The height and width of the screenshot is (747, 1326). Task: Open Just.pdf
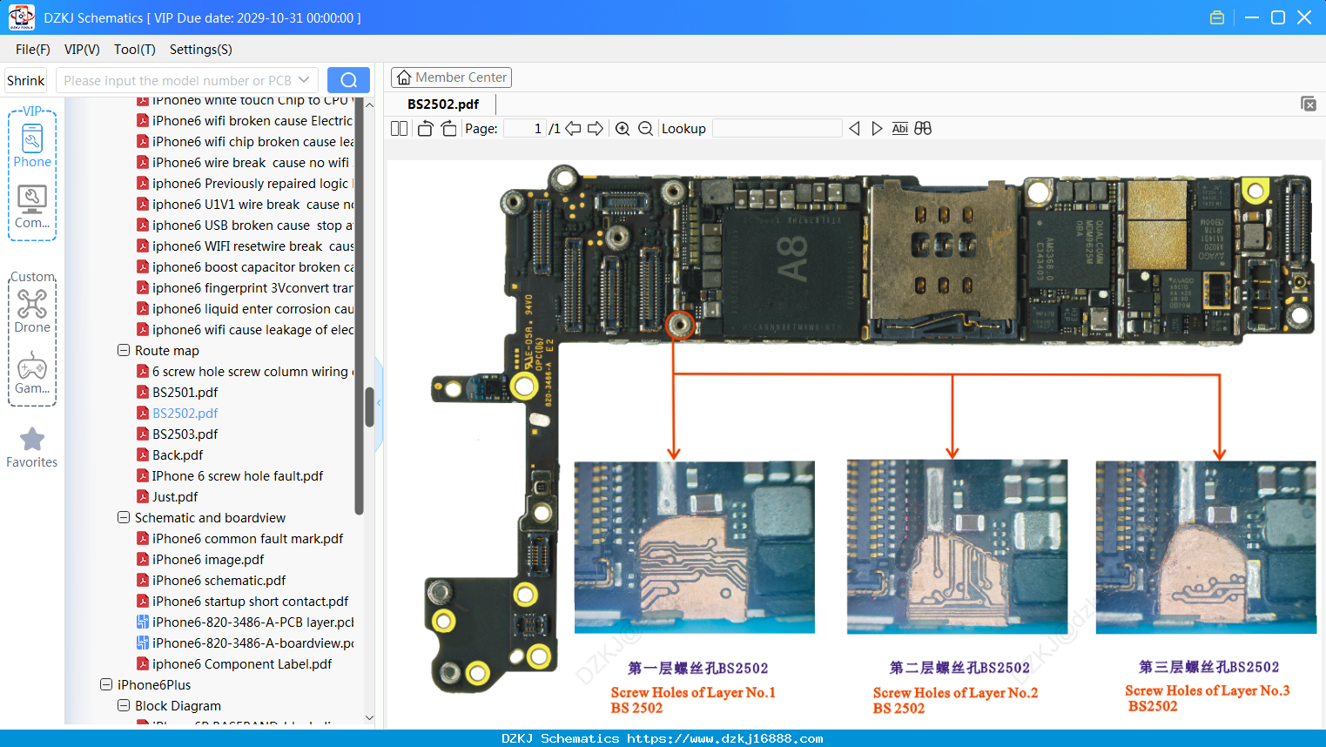pos(175,496)
